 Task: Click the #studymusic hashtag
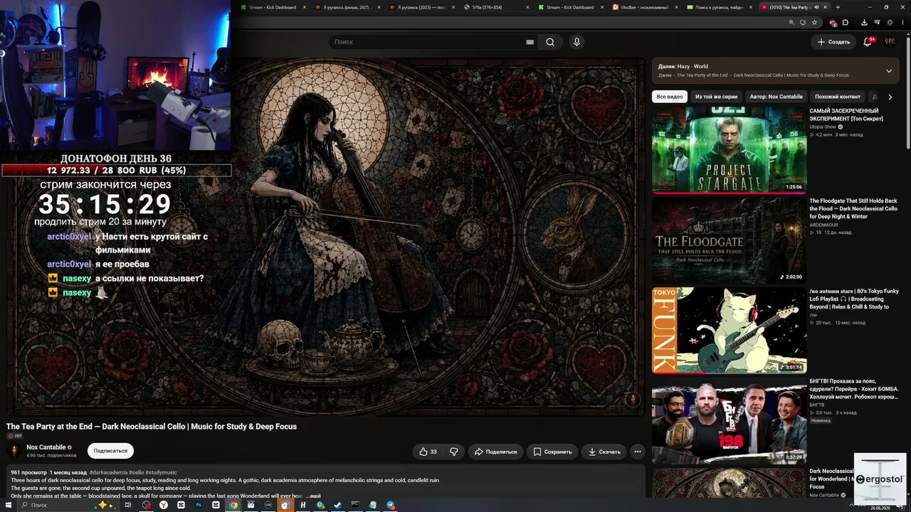[161, 472]
